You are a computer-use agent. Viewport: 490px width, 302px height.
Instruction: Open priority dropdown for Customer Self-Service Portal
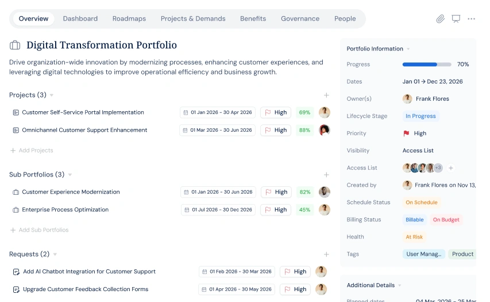tap(276, 112)
